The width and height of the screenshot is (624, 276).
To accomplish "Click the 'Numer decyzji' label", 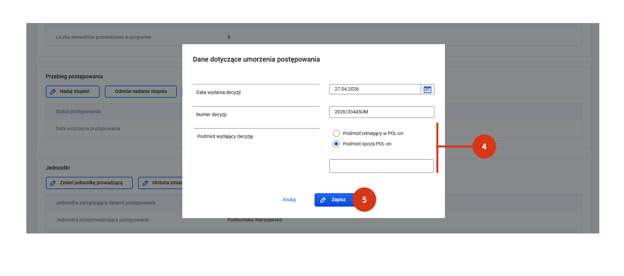I will coord(211,115).
